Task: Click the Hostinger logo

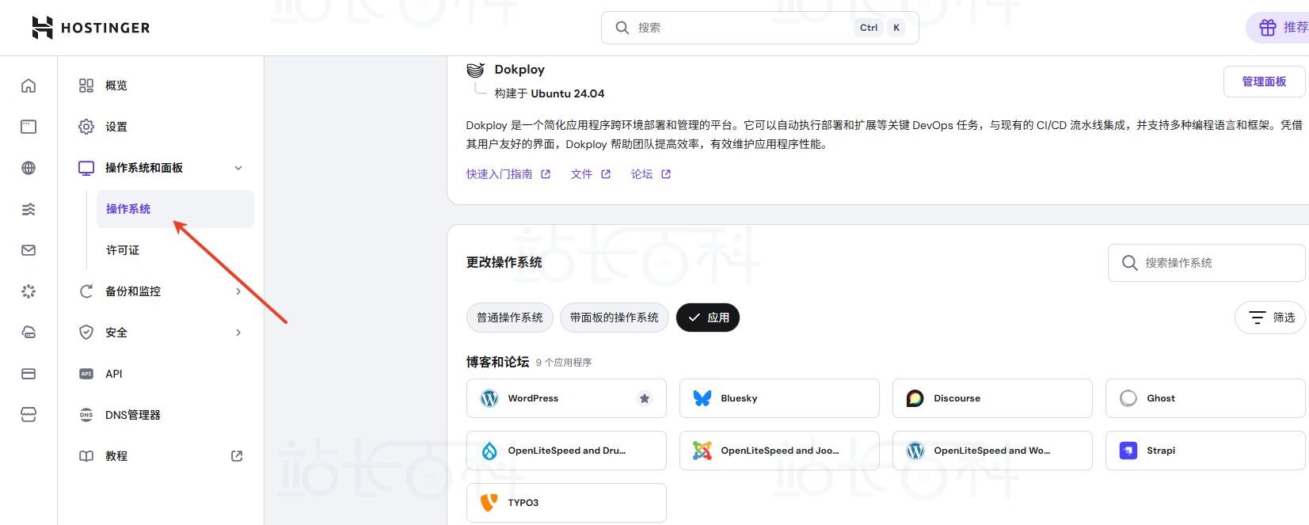Action: tap(90, 28)
